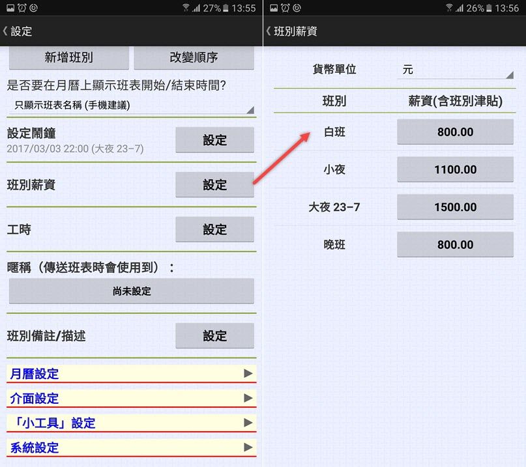Expand the 系統設定 section
This screenshot has height=467, width=526.
point(132,447)
